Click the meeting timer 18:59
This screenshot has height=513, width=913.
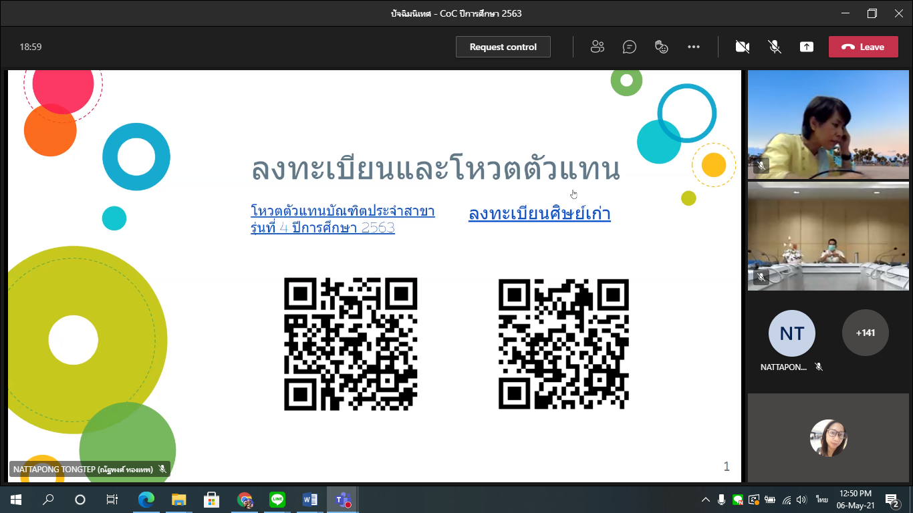coord(31,47)
